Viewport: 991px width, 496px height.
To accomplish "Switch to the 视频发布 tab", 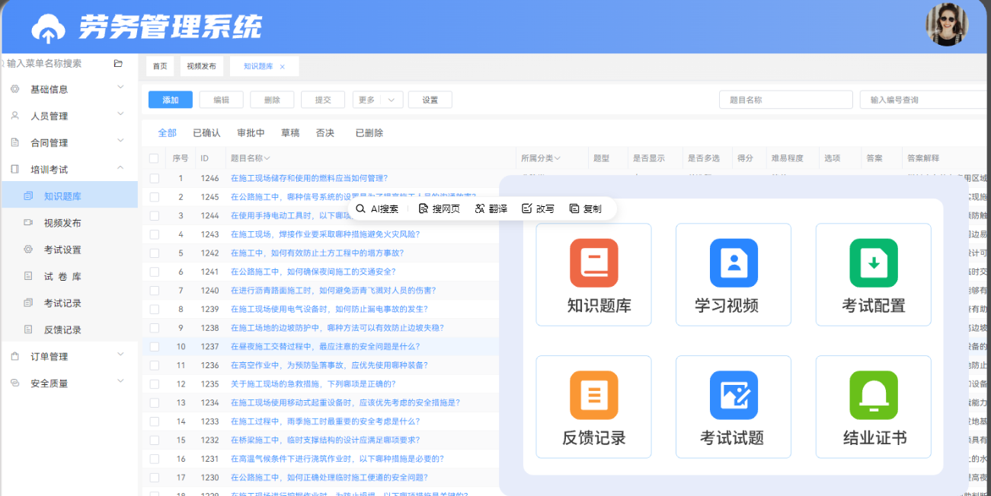I will [201, 66].
